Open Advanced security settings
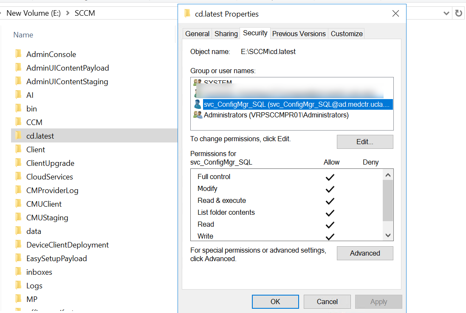This screenshot has width=466, height=313. (364, 253)
